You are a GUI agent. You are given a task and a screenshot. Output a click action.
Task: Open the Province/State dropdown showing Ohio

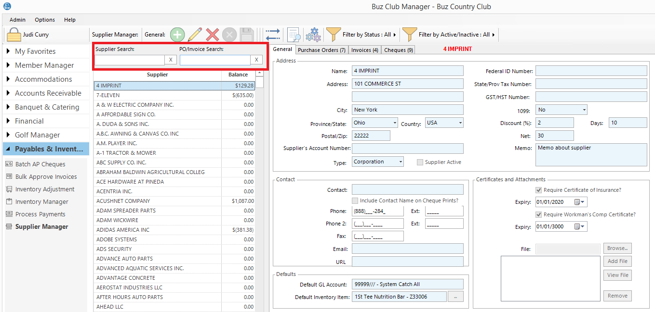tap(395, 123)
